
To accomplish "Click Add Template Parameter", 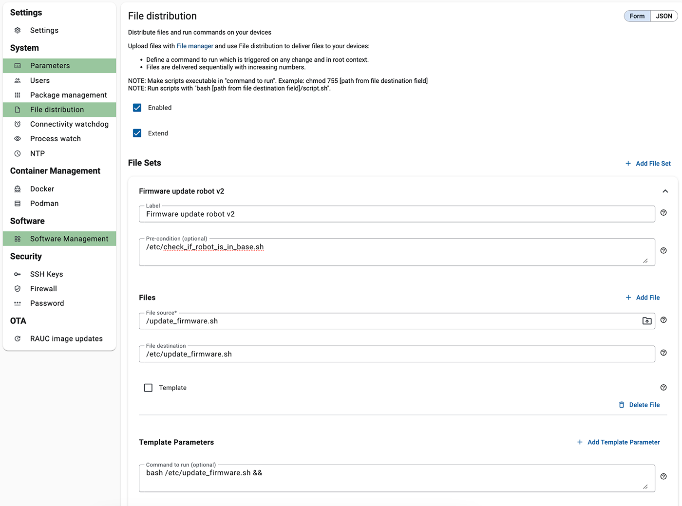I will [618, 442].
